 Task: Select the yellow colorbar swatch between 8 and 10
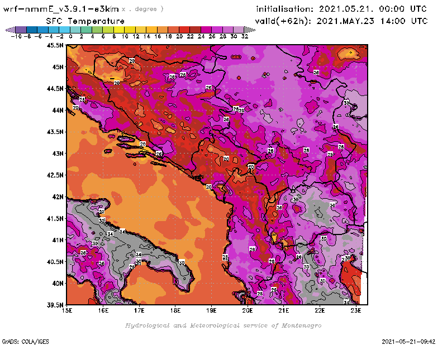[x=119, y=30]
